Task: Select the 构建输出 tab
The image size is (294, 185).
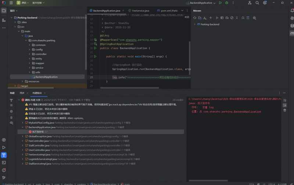Action: (37, 93)
